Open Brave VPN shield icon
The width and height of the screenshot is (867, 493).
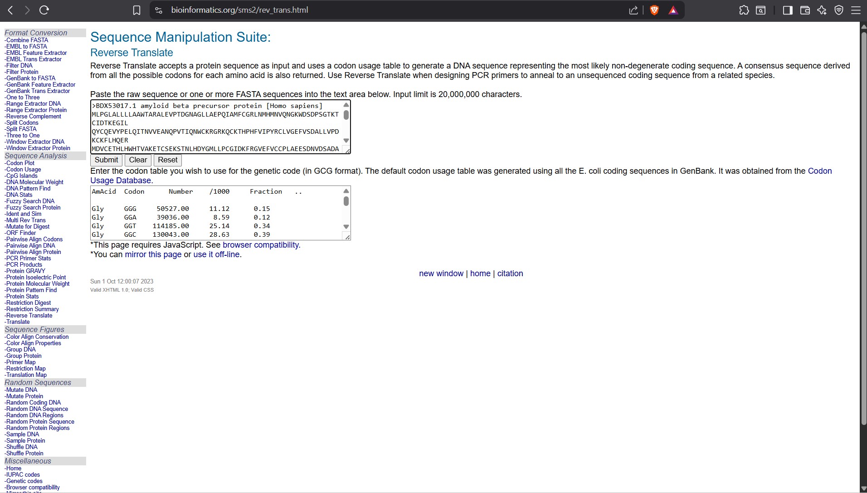point(839,10)
